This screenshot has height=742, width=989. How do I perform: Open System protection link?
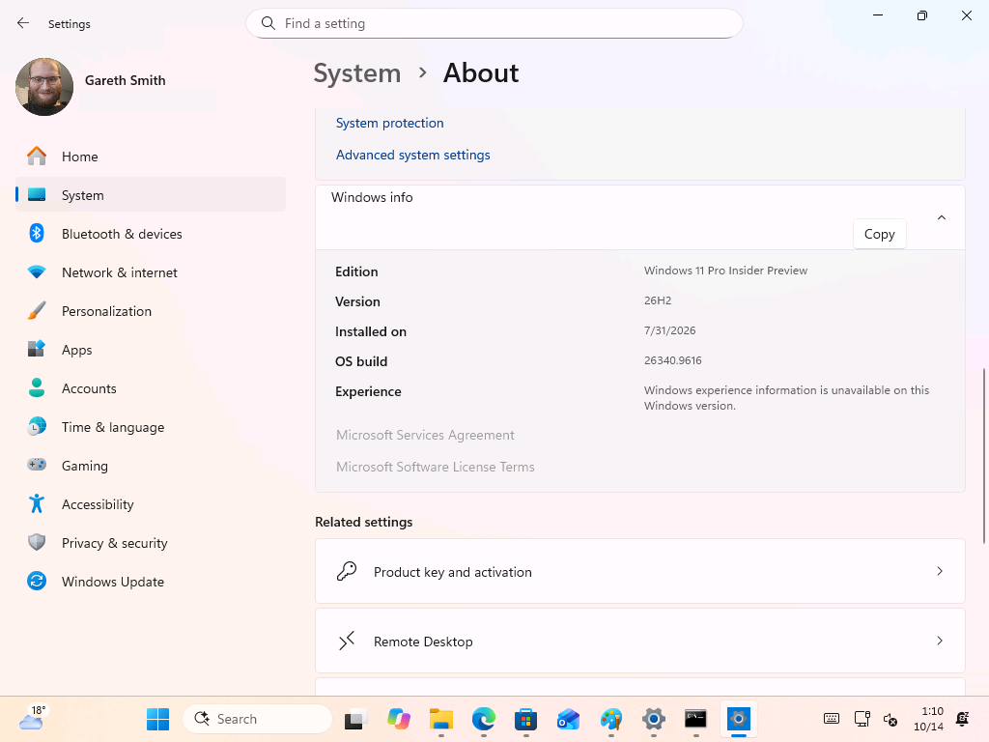point(390,123)
